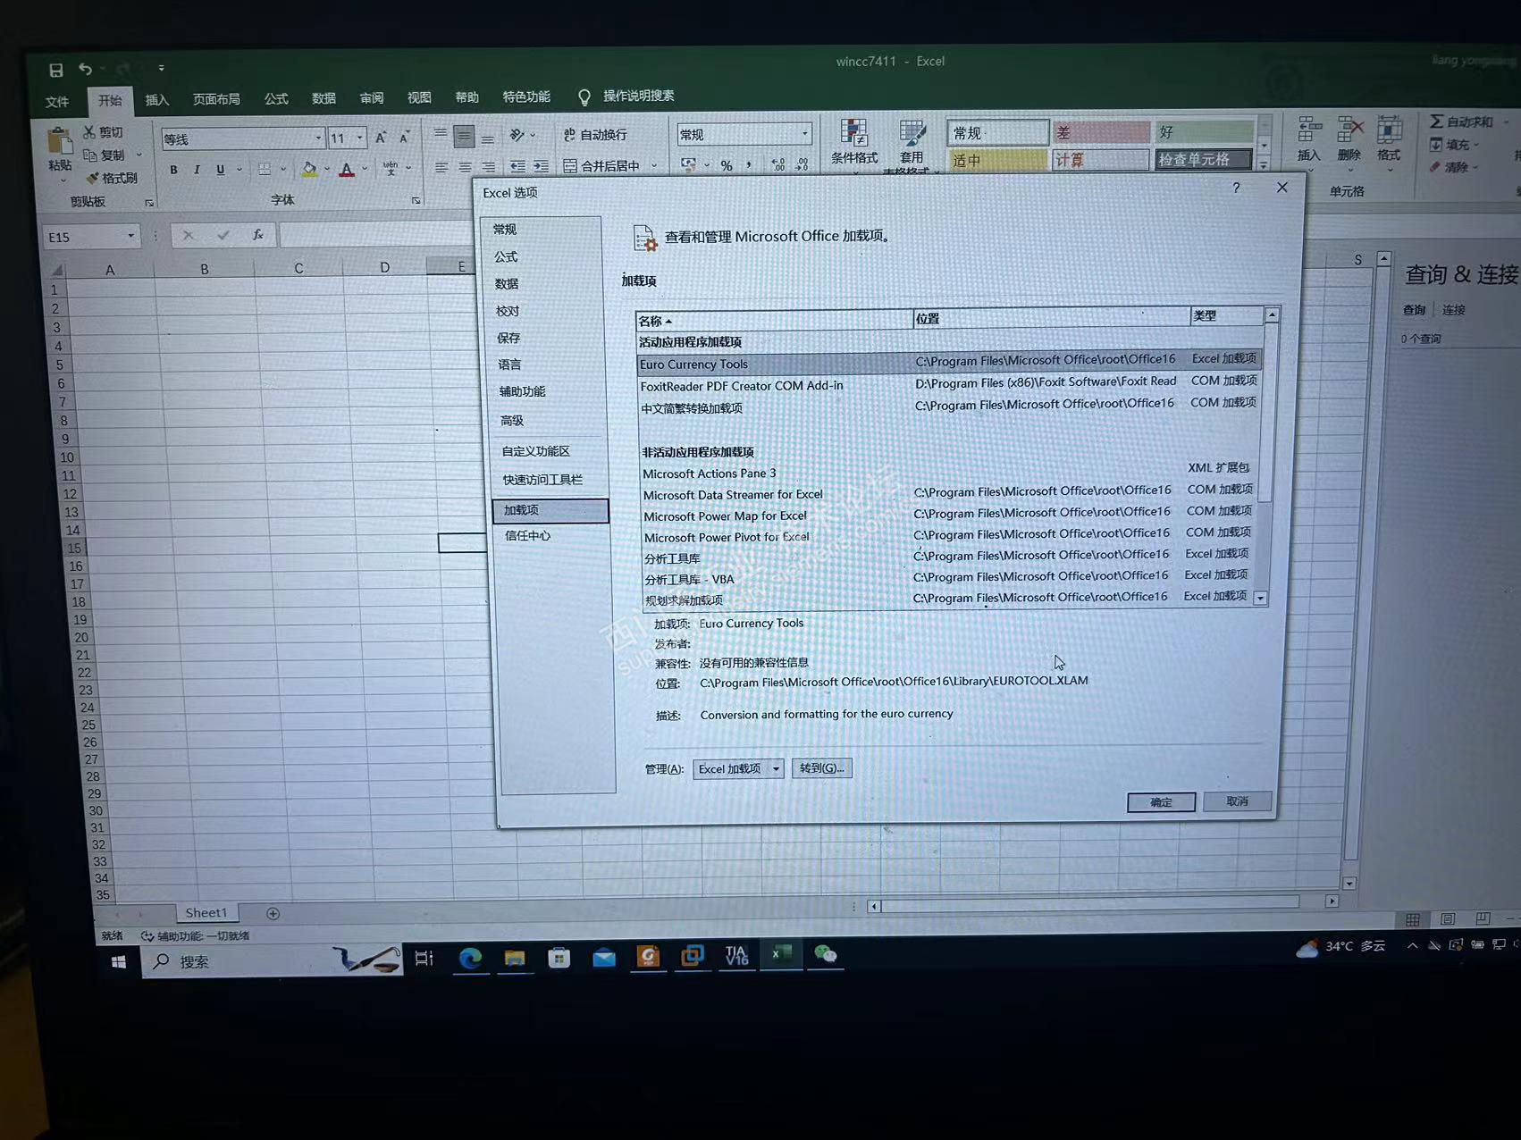Toggle underline formatting
The width and height of the screenshot is (1521, 1140).
pyautogui.click(x=220, y=170)
